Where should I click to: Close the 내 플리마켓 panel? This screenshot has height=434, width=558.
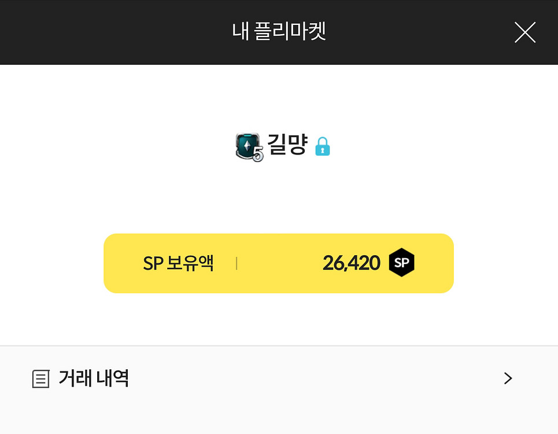coord(524,32)
